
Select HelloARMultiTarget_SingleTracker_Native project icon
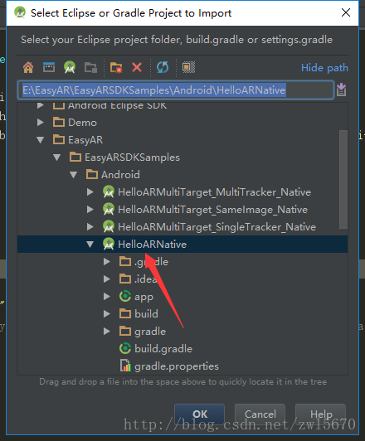pyautogui.click(x=109, y=227)
